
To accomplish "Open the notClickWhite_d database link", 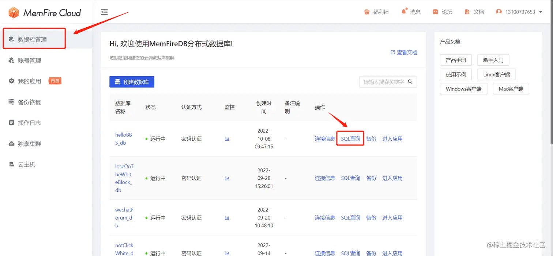I will pos(124,249).
